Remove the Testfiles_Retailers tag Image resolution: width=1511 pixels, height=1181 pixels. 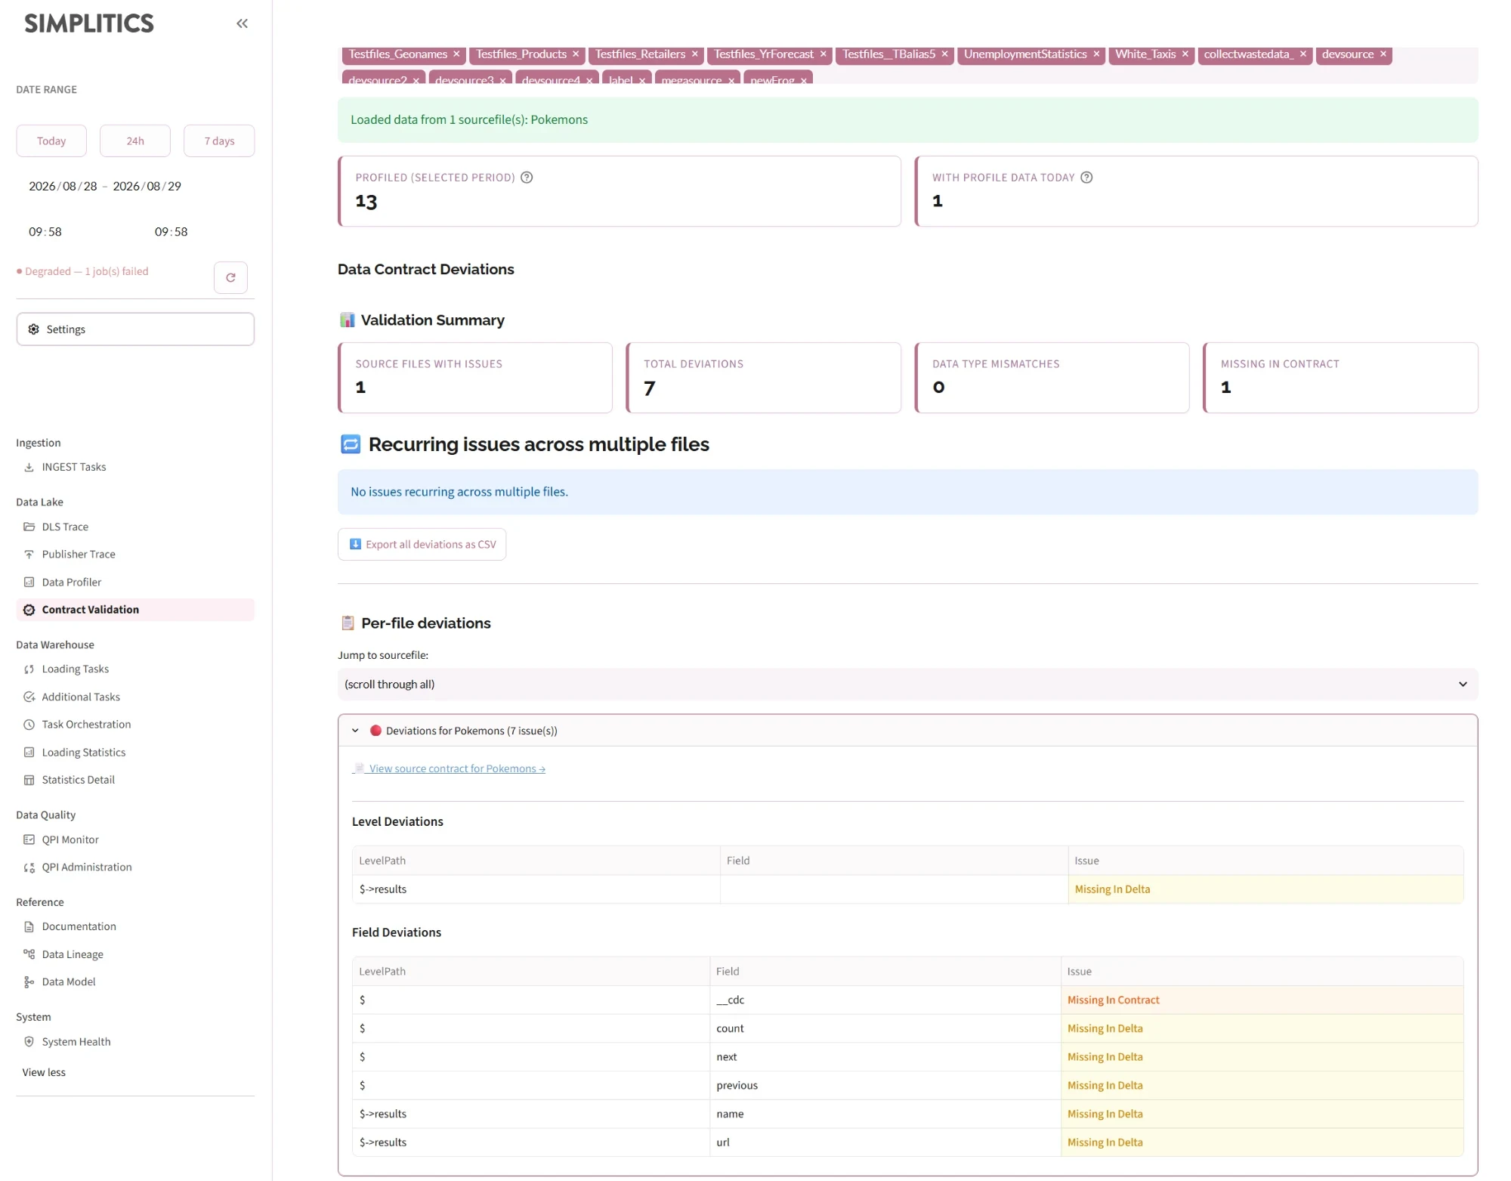click(695, 54)
